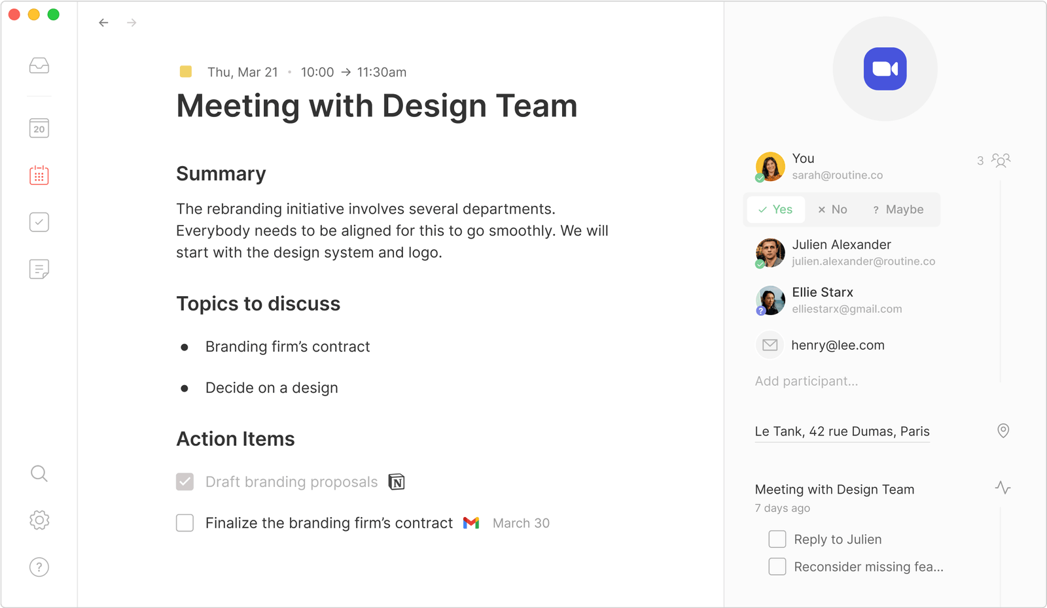The width and height of the screenshot is (1047, 608).
Task: Expand the participants list icon
Action: coord(999,160)
